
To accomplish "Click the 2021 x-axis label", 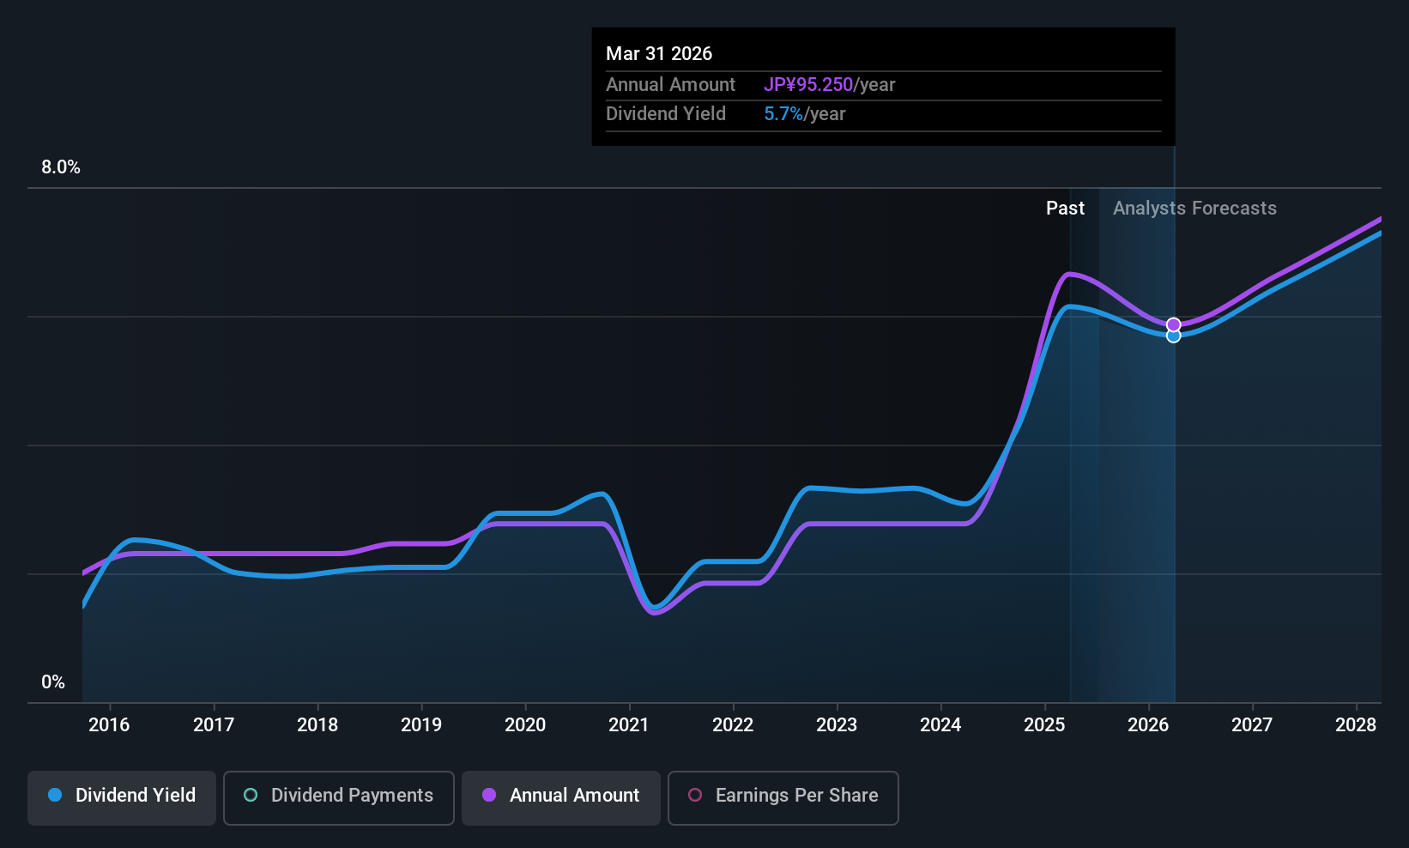I will tap(629, 725).
